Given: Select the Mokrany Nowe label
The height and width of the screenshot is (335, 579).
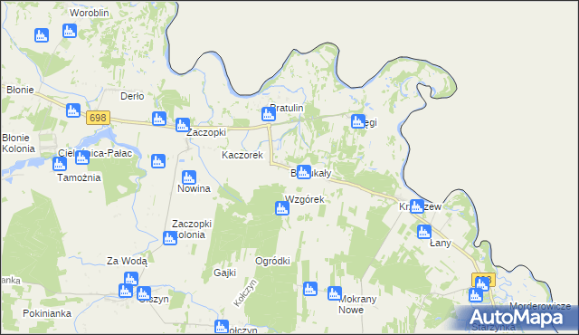Looking at the screenshot, I should coord(357,304).
